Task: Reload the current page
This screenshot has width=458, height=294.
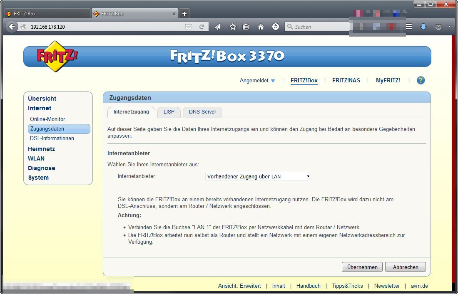Action: pyautogui.click(x=202, y=26)
